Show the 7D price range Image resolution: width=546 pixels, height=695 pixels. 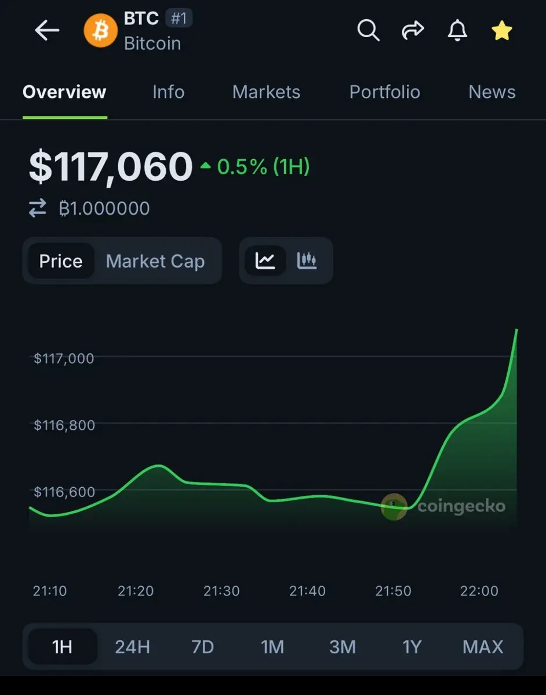point(202,646)
